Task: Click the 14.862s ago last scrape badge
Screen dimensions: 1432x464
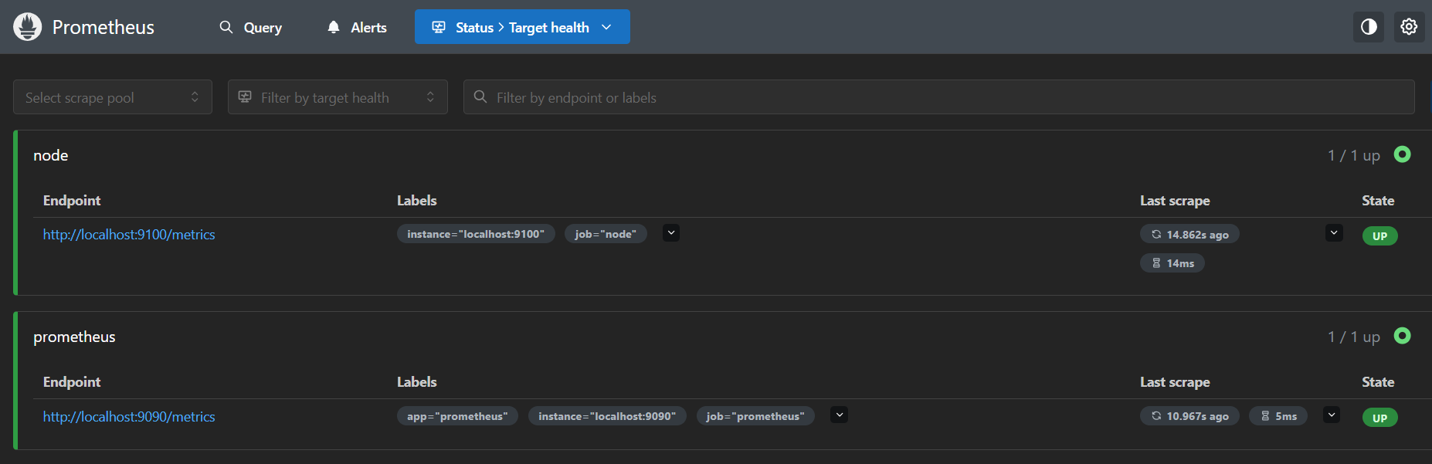Action: (1189, 235)
